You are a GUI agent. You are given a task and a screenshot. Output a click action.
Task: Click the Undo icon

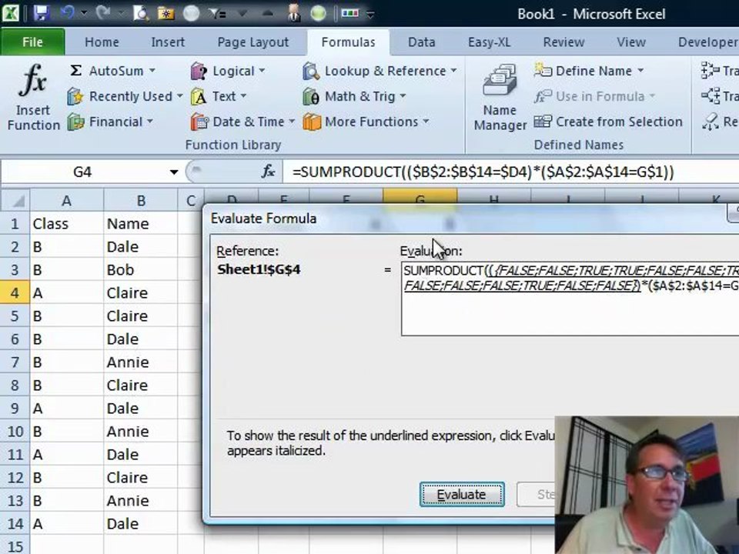tap(67, 13)
